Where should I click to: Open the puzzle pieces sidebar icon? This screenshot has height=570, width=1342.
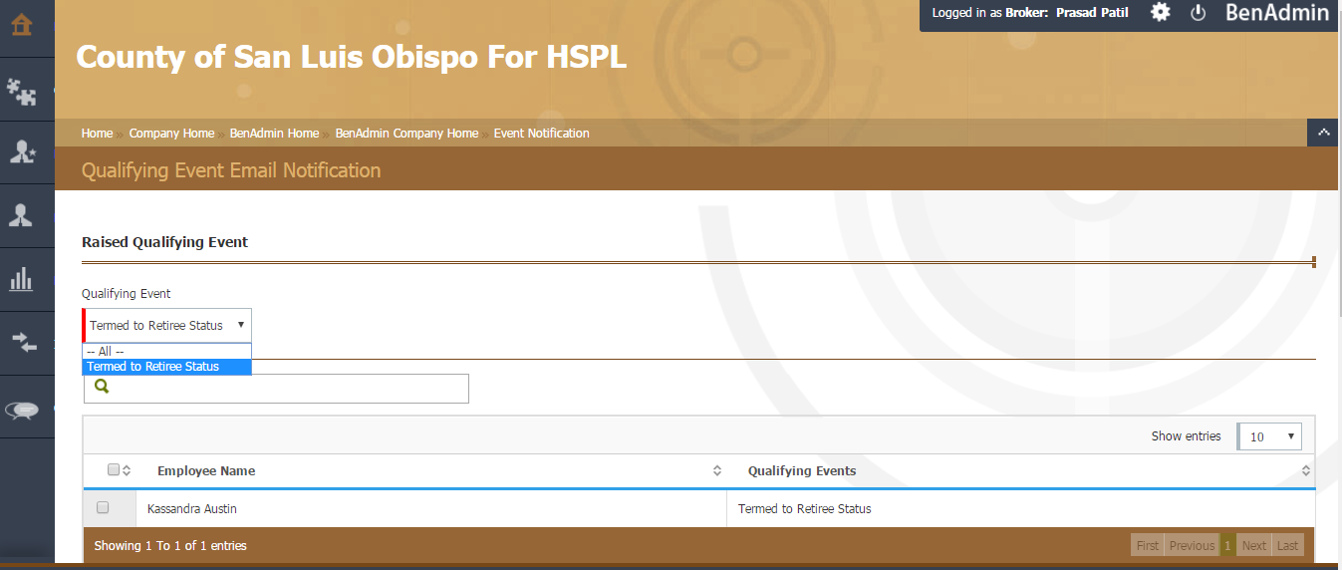coord(21,91)
